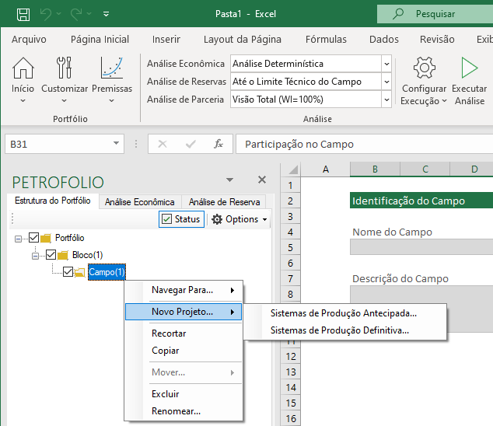Open the Customizar tools icon
Screen dimensions: 493x426
click(x=65, y=69)
